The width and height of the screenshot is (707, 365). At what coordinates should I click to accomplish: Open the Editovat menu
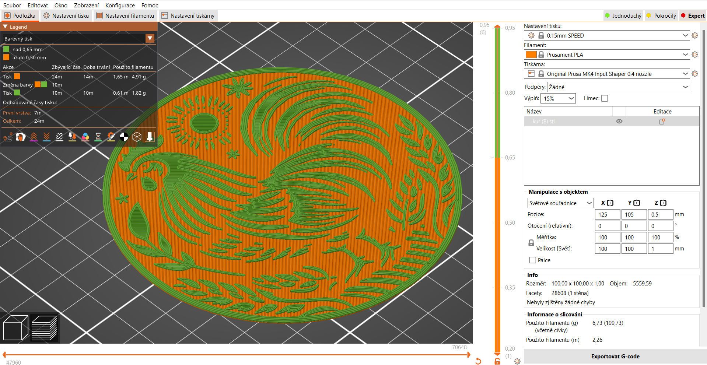(38, 5)
